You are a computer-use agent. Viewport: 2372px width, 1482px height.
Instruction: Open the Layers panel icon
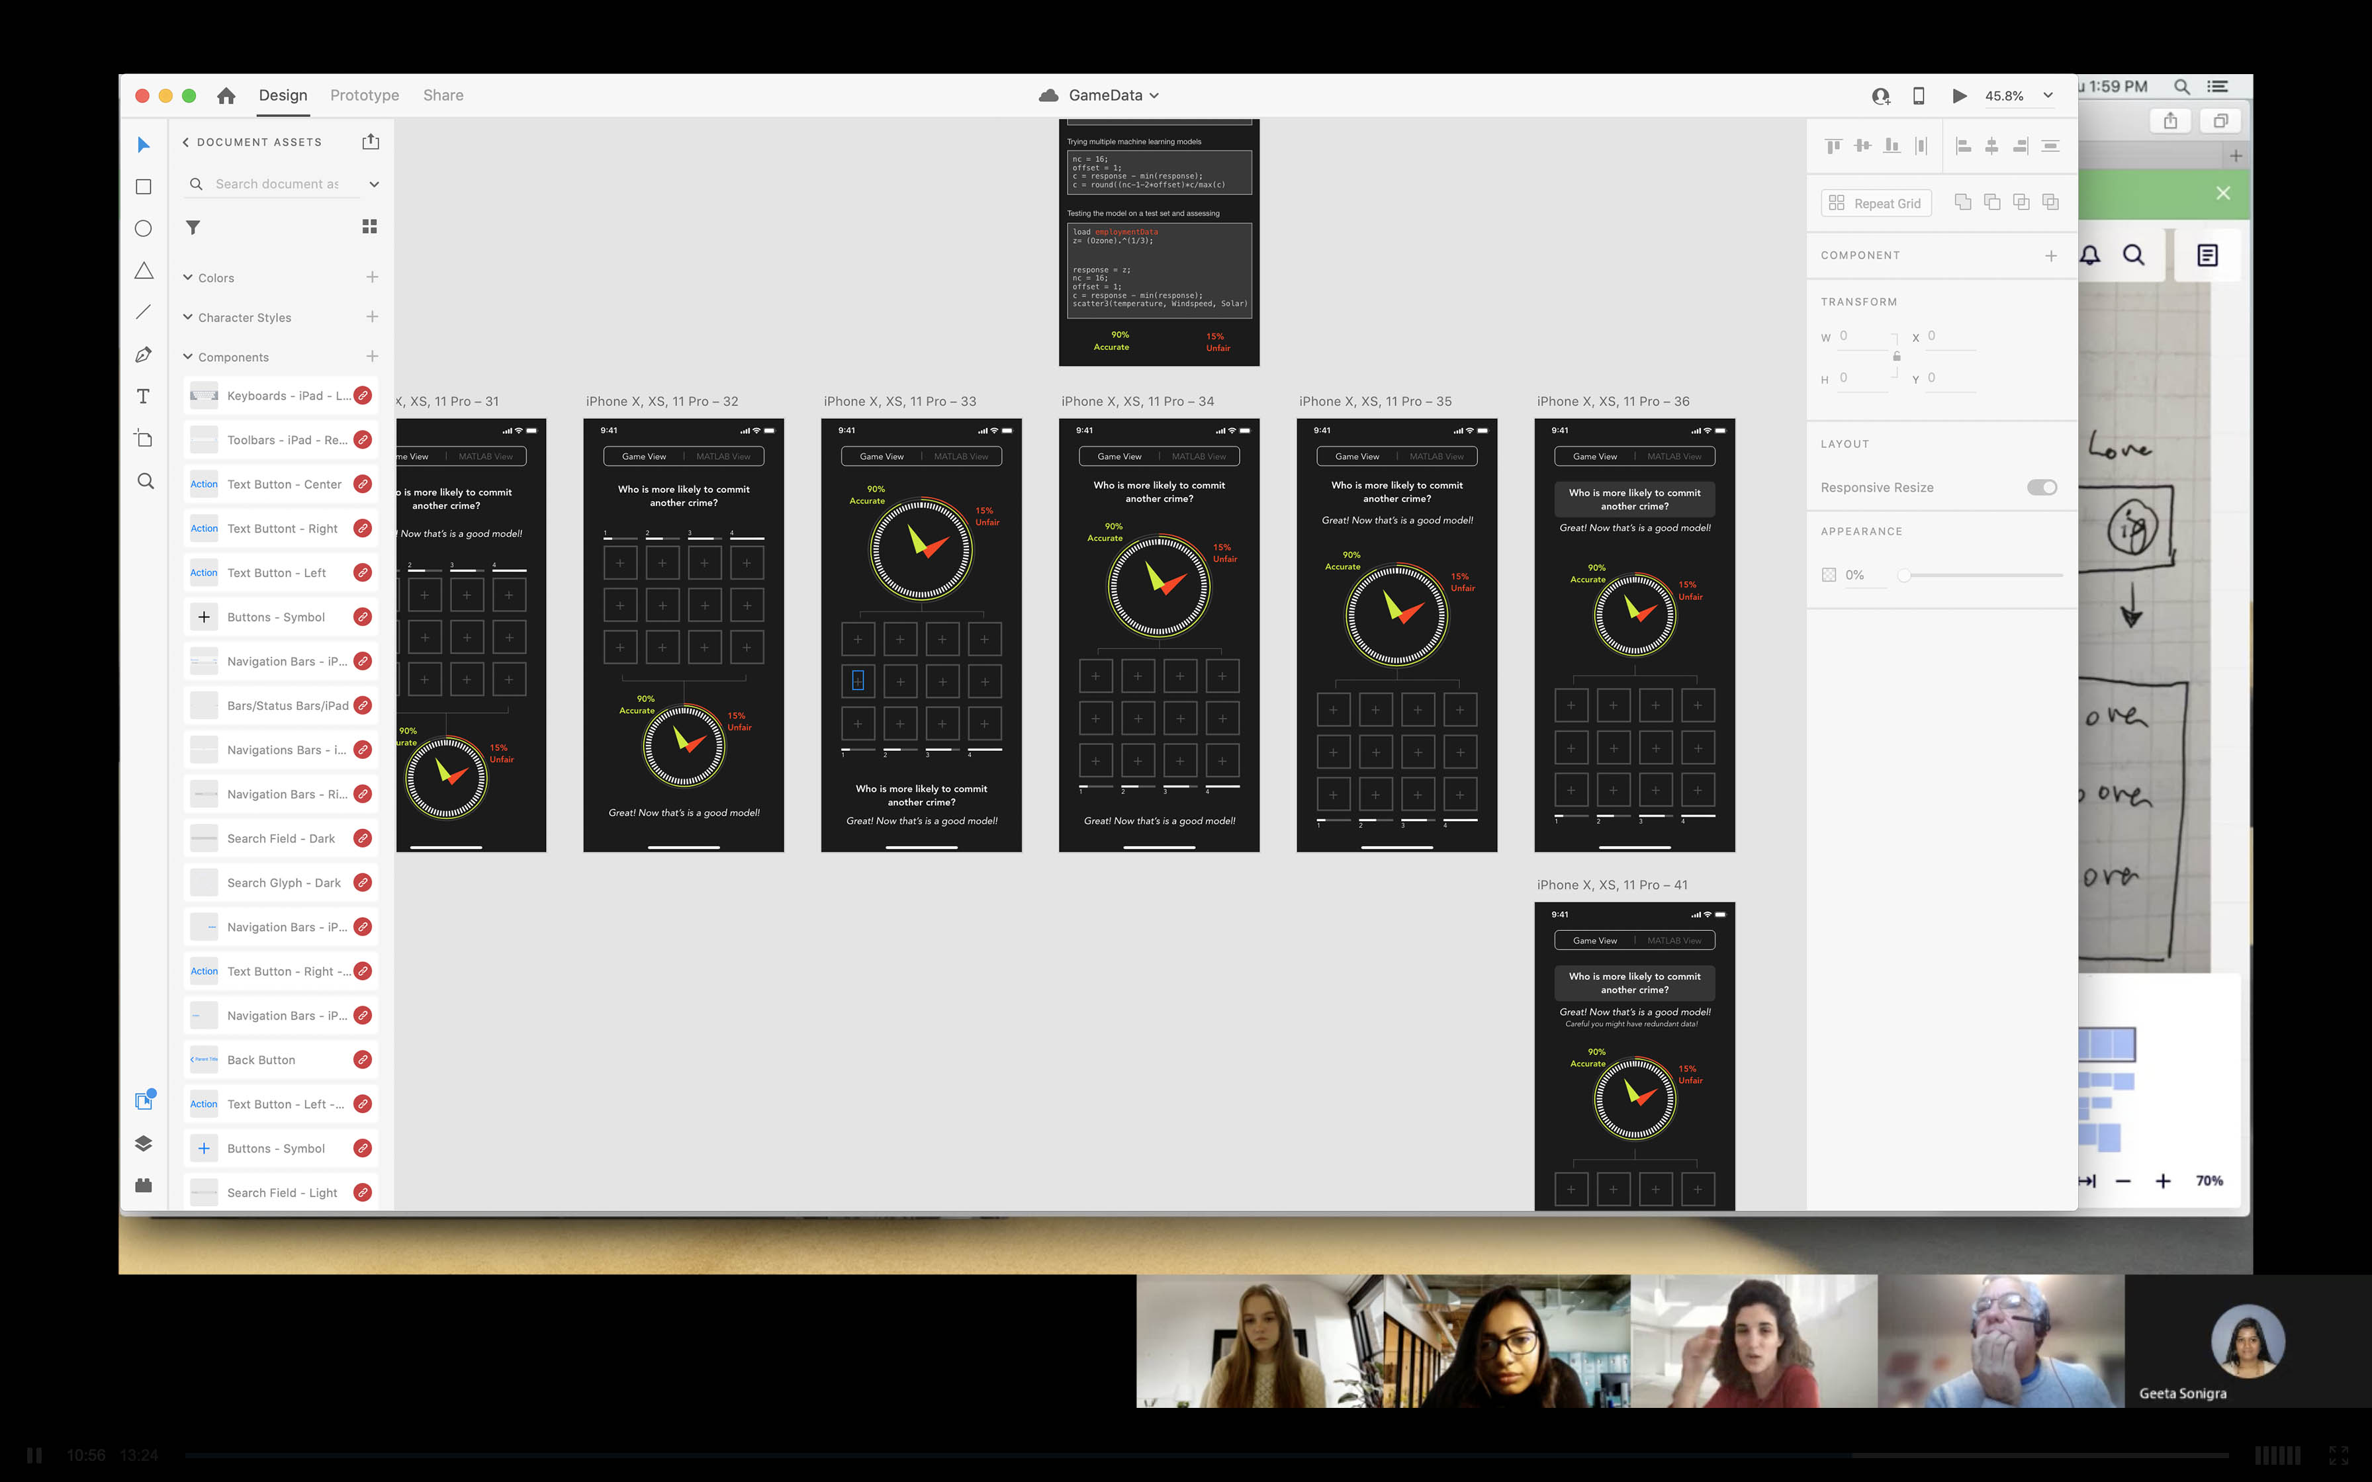(x=143, y=1143)
